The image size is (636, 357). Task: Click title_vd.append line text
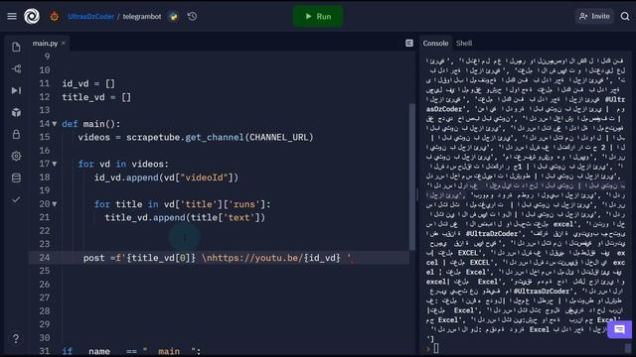pos(185,217)
